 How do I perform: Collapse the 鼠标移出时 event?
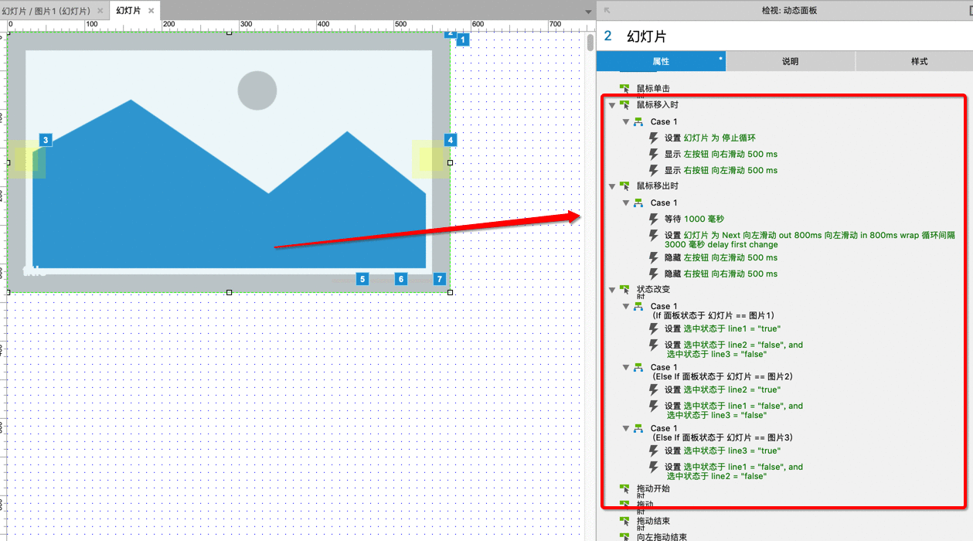[x=612, y=186]
